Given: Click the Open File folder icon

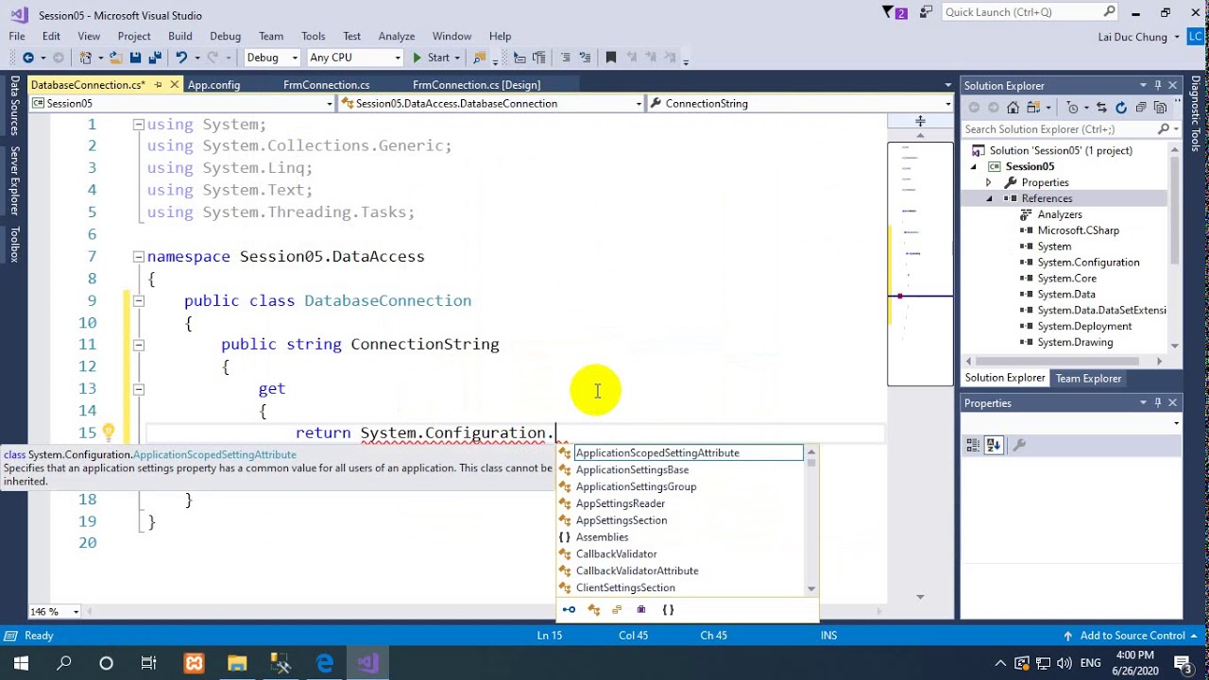Looking at the screenshot, I should [118, 58].
